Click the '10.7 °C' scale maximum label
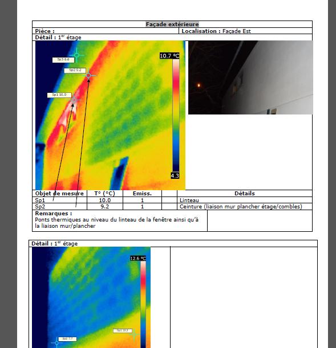Screen dimensions: 336x348 tap(169, 56)
